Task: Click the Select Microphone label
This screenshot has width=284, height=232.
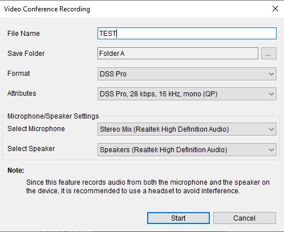Action: [36, 129]
